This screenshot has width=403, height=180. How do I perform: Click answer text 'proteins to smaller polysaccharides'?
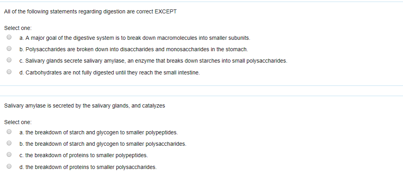coord(91,167)
